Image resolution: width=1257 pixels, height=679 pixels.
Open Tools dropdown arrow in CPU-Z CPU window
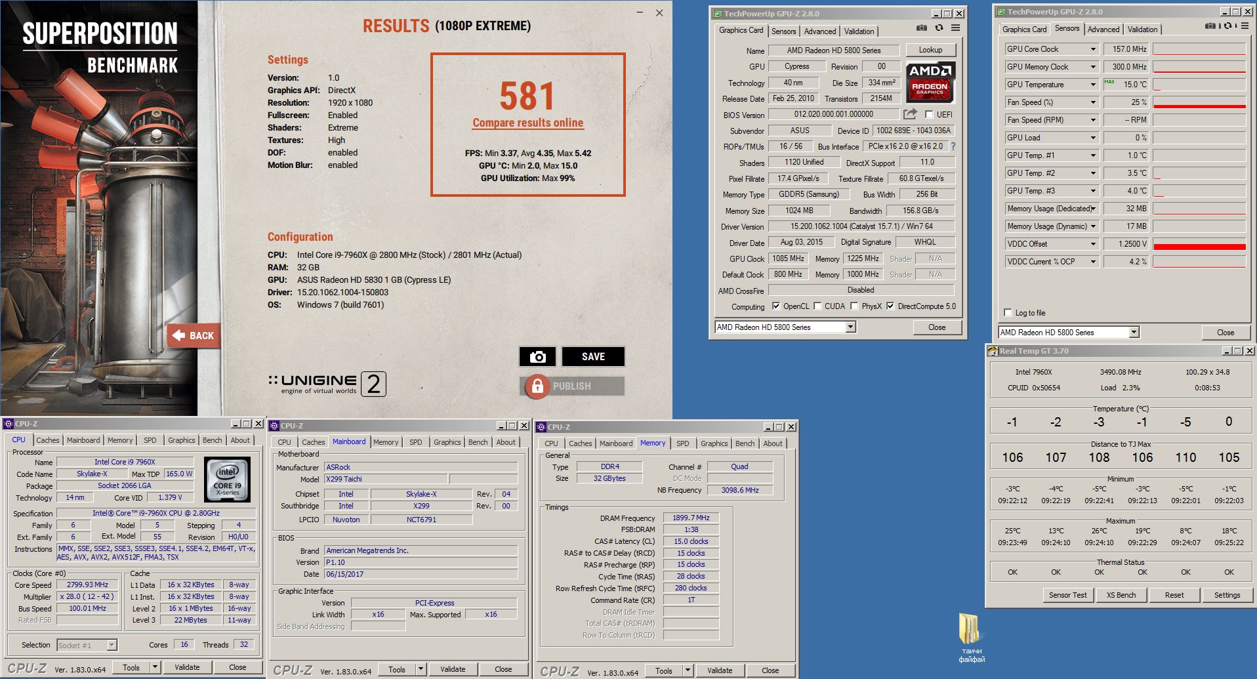155,667
